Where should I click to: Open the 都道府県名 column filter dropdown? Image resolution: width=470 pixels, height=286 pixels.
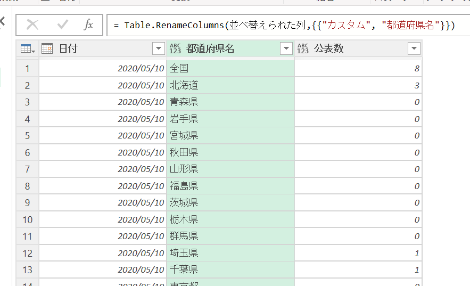pyautogui.click(x=286, y=48)
